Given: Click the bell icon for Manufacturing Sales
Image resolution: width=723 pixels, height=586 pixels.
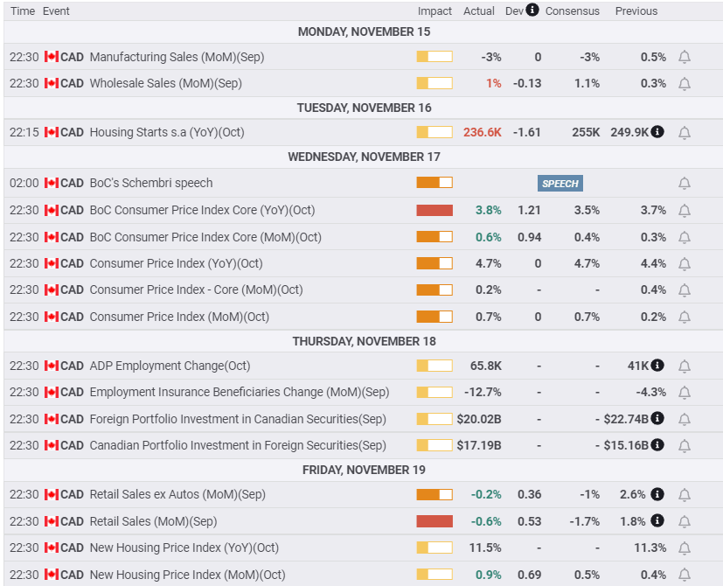Looking at the screenshot, I should coord(685,57).
